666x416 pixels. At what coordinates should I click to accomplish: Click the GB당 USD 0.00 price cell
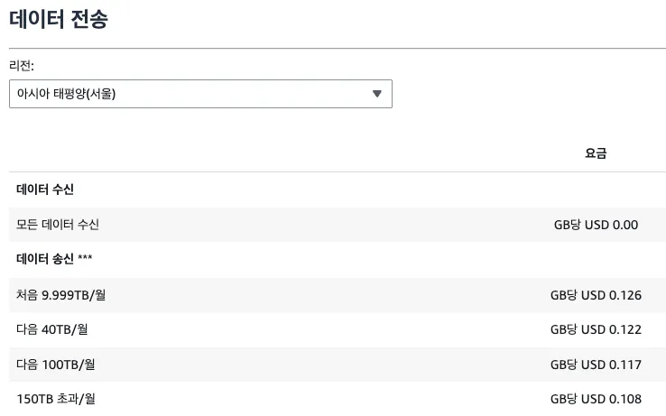[596, 225]
